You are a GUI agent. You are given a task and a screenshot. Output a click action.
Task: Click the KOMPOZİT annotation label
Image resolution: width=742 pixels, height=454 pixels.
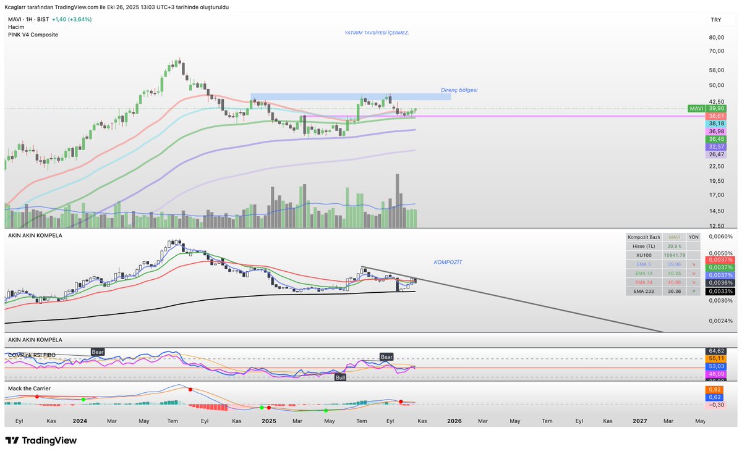click(448, 262)
